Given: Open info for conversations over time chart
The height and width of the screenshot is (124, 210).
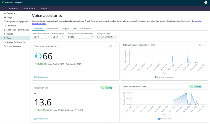Looking at the screenshot, I should (200, 45).
